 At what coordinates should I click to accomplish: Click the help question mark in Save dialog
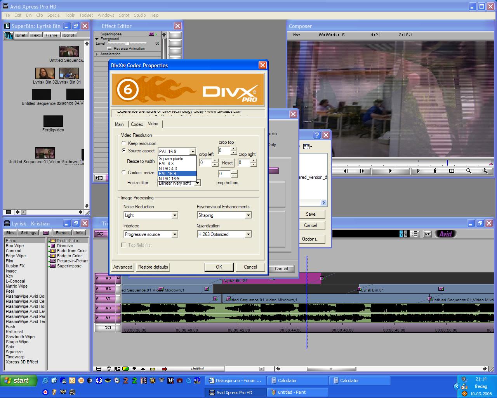point(317,135)
